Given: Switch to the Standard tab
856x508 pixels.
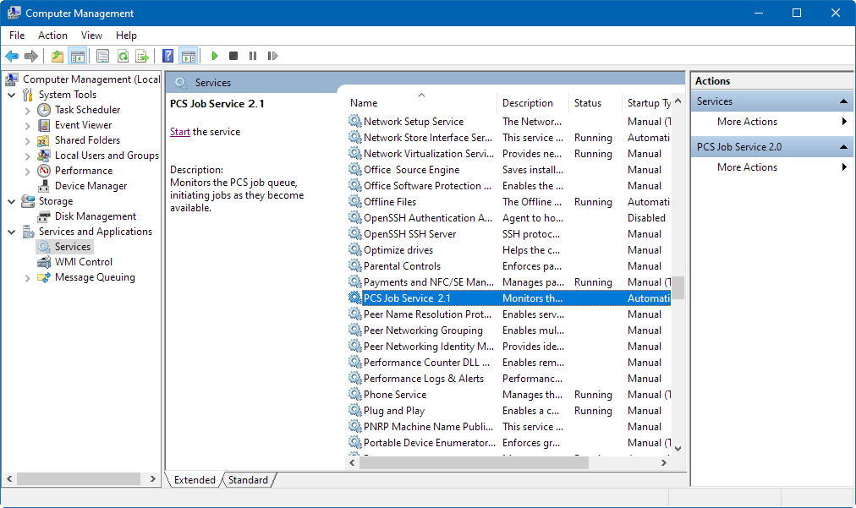Looking at the screenshot, I should [248, 479].
